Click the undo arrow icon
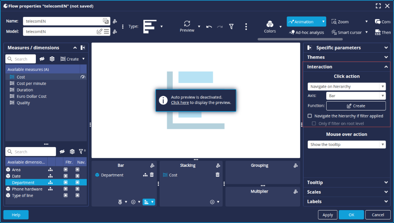This screenshot has height=223, width=394. click(x=209, y=27)
